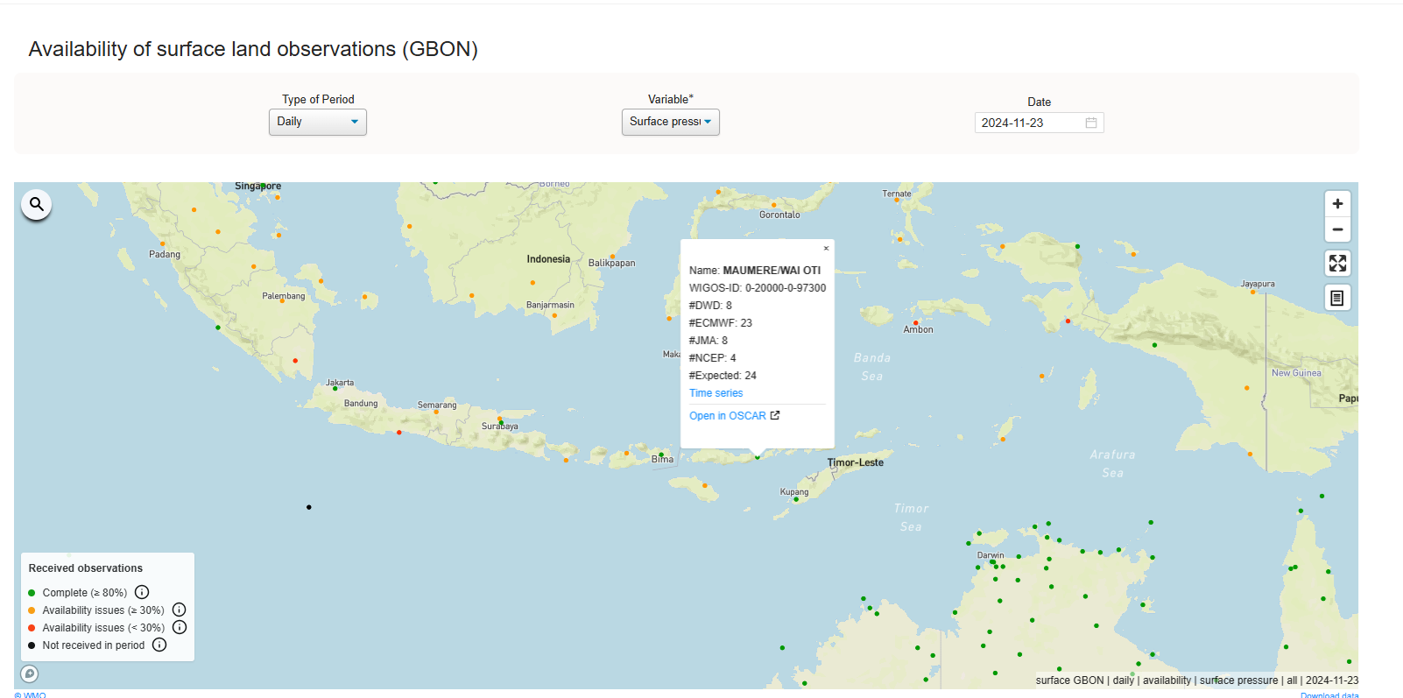Click the station dot at Jakarta
This screenshot has height=698, width=1403.
tap(335, 389)
